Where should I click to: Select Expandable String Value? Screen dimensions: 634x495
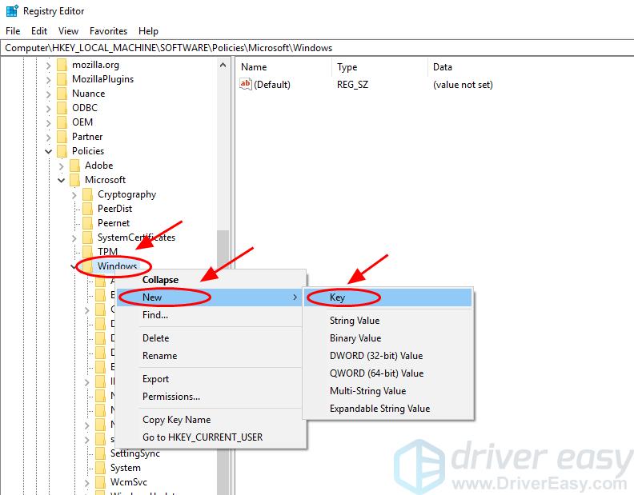pyautogui.click(x=388, y=409)
